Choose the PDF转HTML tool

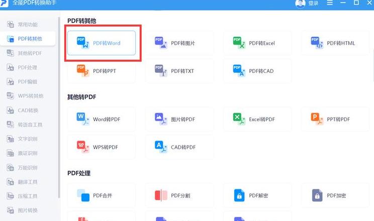pyautogui.click(x=335, y=43)
